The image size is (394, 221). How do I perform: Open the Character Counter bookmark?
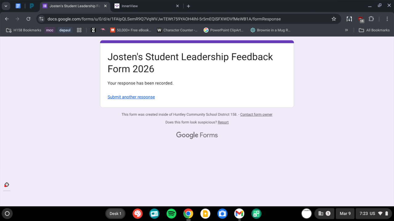coord(177,30)
